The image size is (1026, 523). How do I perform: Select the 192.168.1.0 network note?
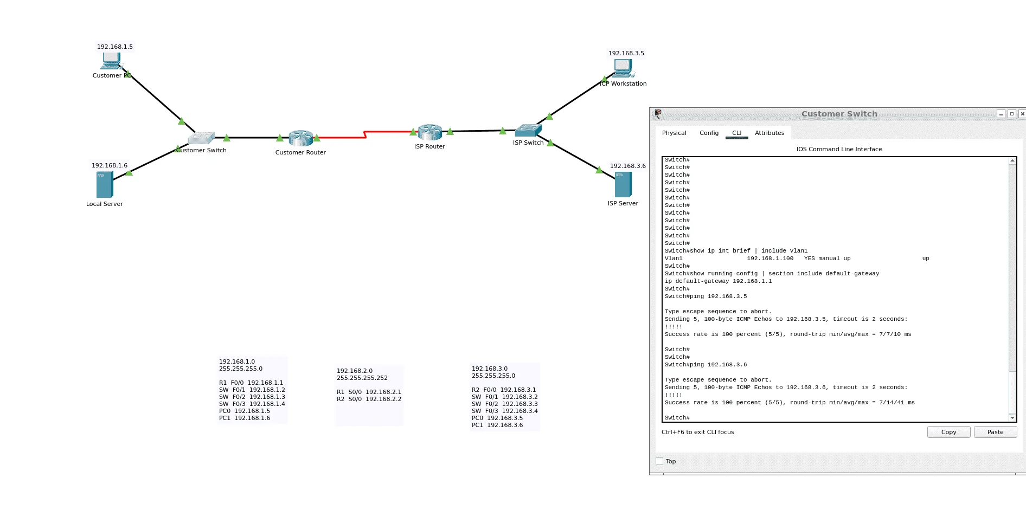pyautogui.click(x=252, y=390)
